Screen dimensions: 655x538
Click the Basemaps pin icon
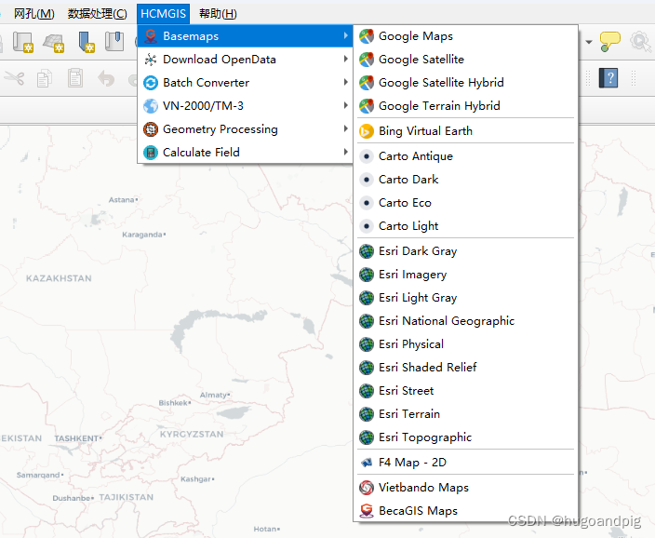pos(151,36)
